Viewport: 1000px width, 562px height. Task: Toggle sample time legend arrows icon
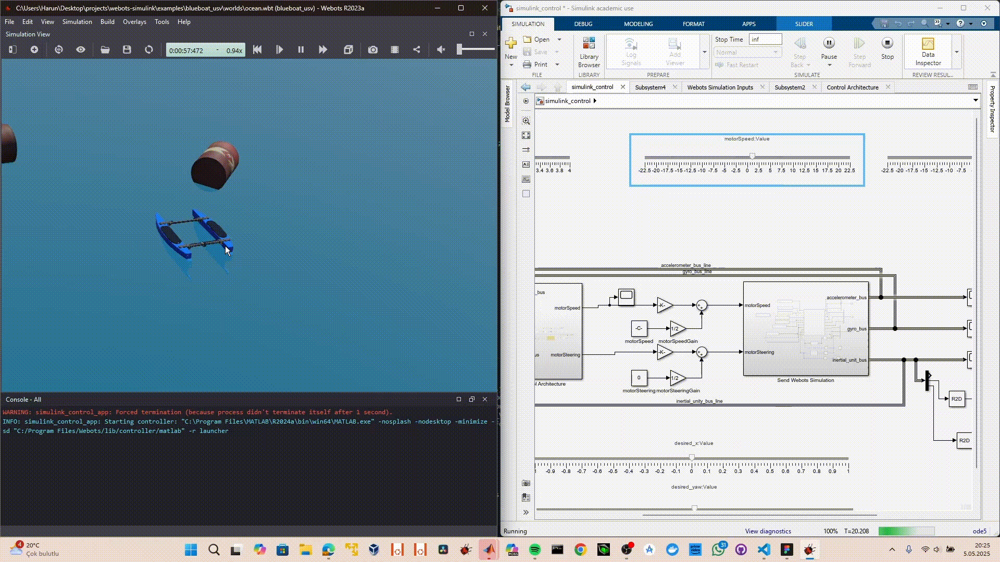(526, 150)
